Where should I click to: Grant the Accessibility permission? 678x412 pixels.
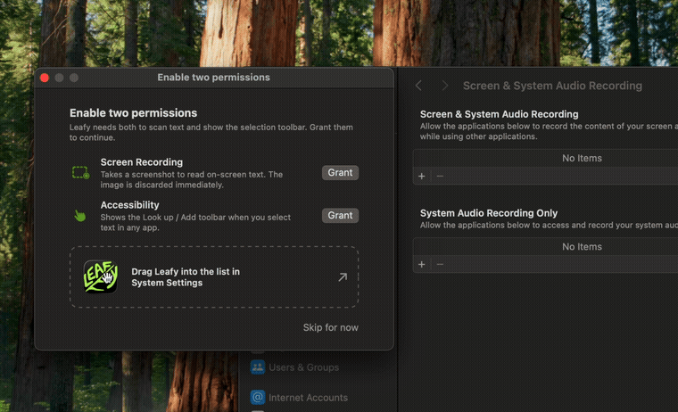[340, 215]
